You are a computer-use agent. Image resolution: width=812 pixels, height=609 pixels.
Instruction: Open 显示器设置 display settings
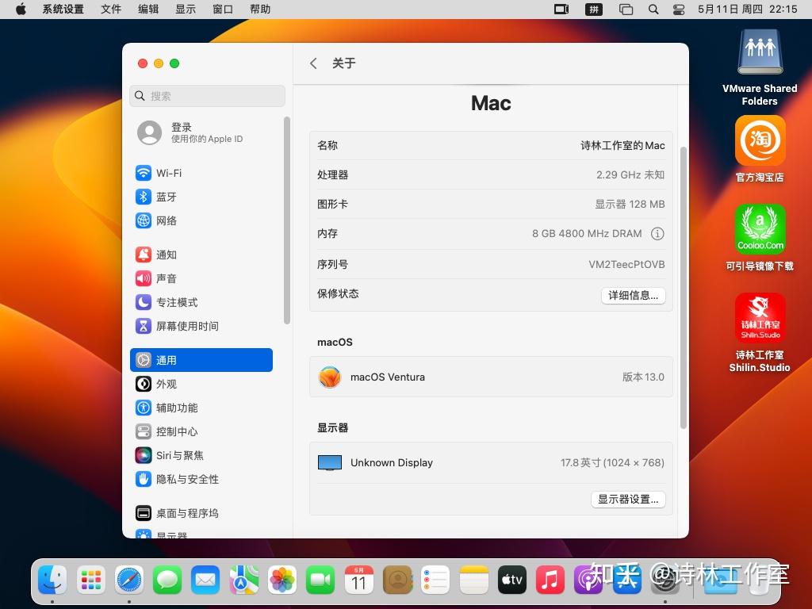[x=627, y=499]
